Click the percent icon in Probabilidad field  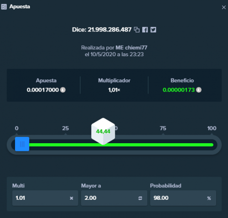[x=209, y=198]
